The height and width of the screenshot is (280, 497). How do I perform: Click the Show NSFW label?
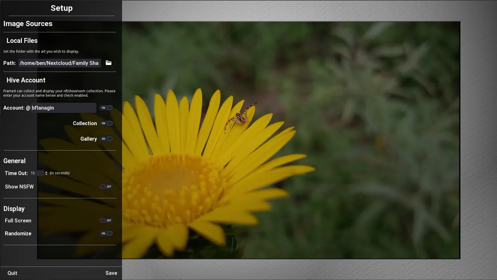click(19, 186)
